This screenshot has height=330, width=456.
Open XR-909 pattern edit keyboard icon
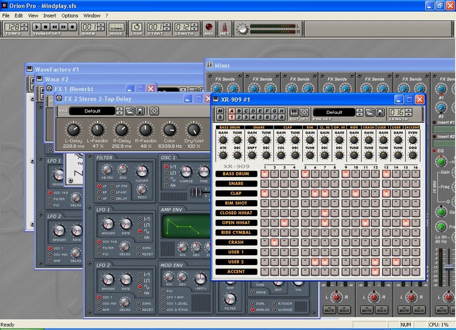[295, 112]
